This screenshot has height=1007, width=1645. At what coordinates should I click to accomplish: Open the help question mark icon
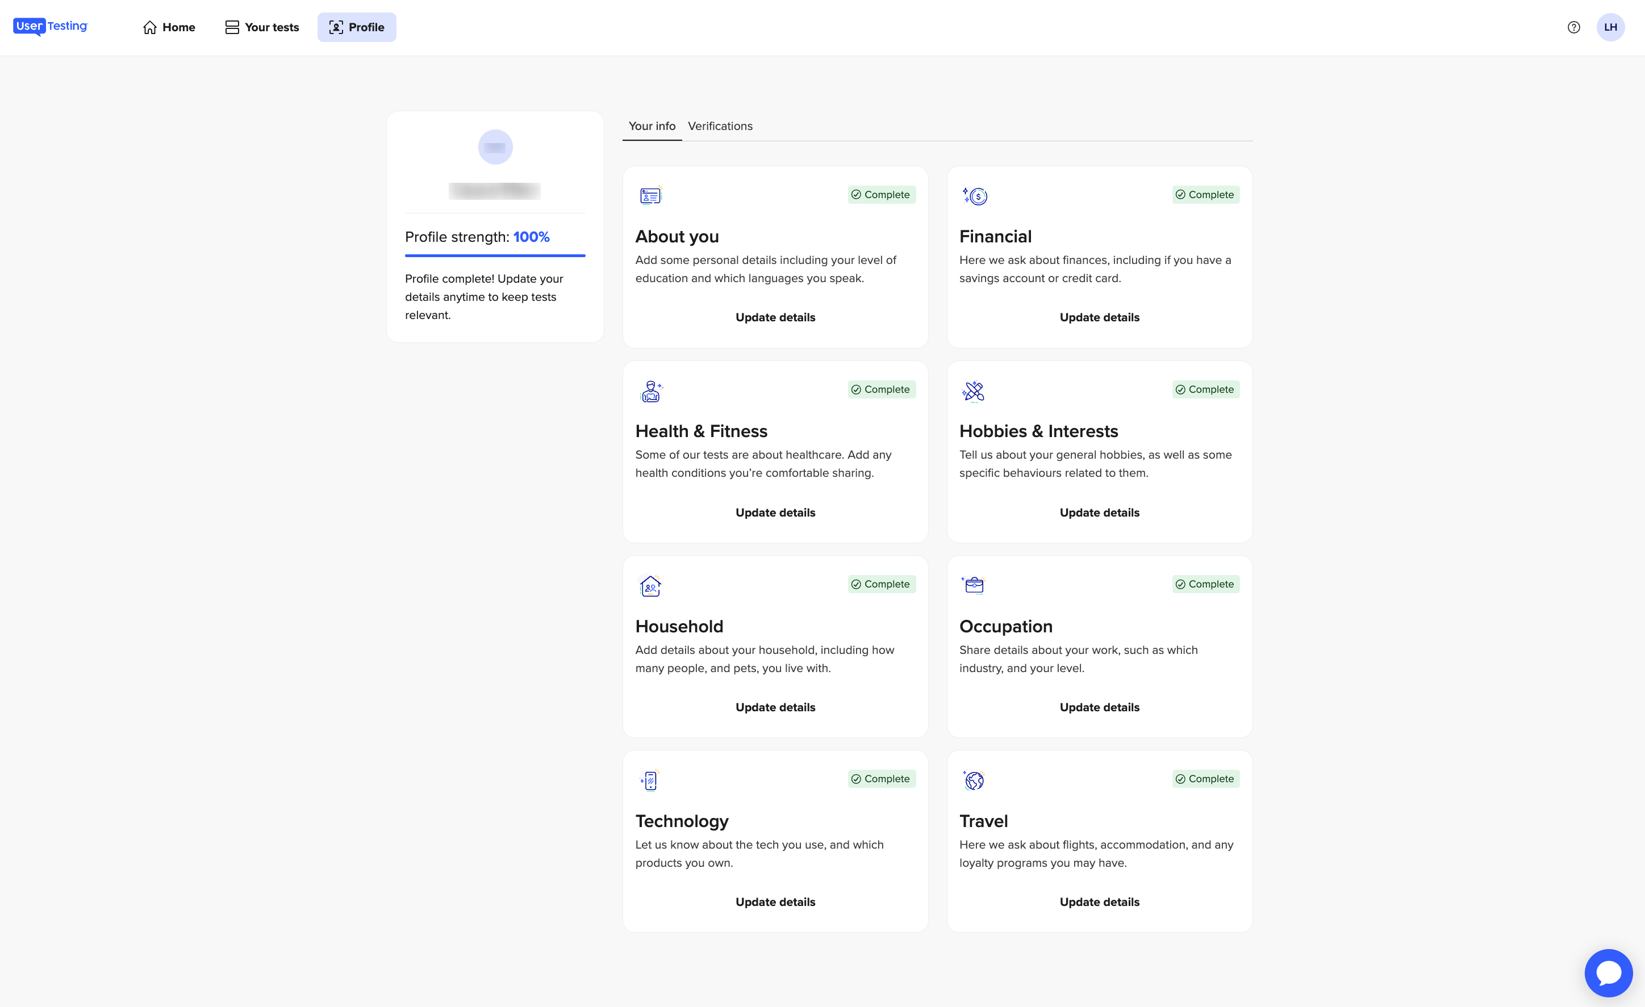click(1573, 27)
